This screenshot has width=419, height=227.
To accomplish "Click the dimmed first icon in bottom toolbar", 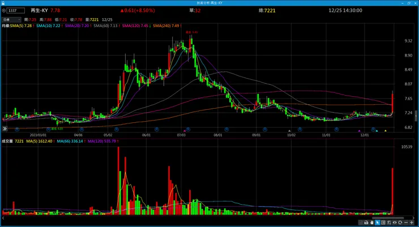I will pos(361,222).
